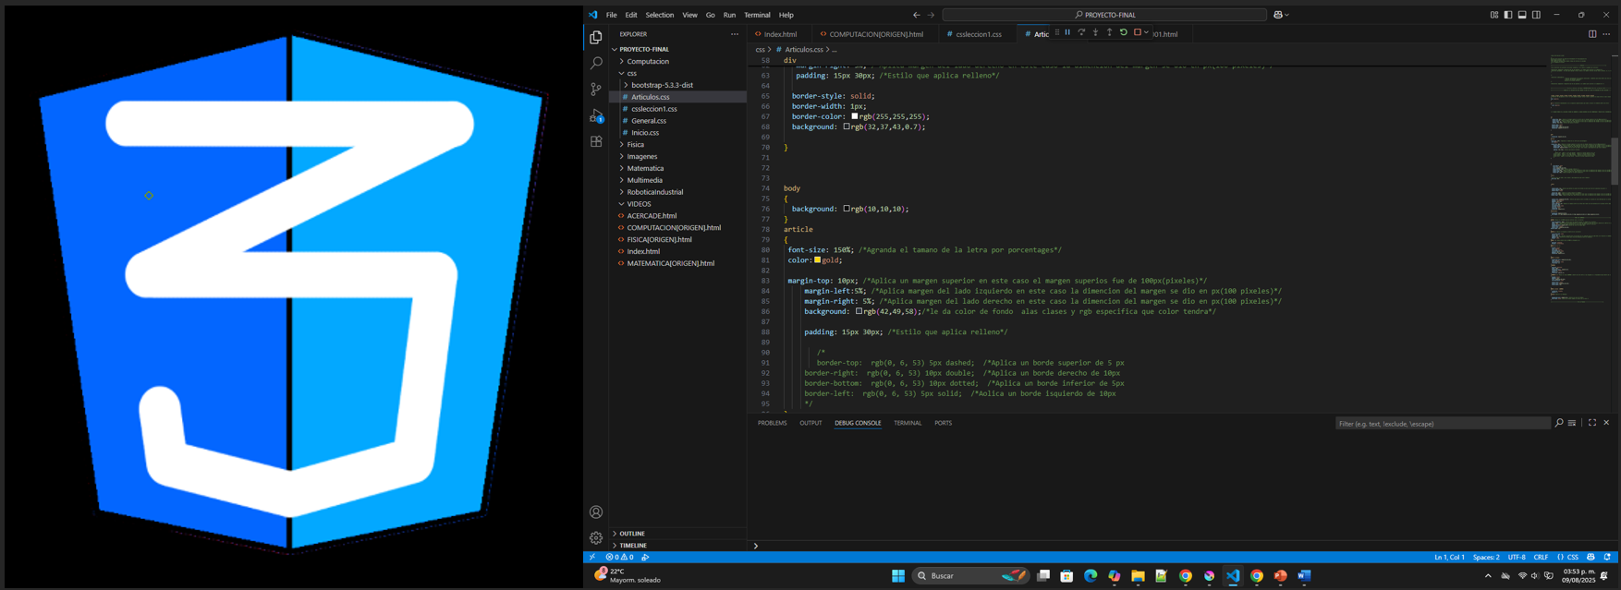Open the Source Control view
The height and width of the screenshot is (590, 1621).
[596, 90]
